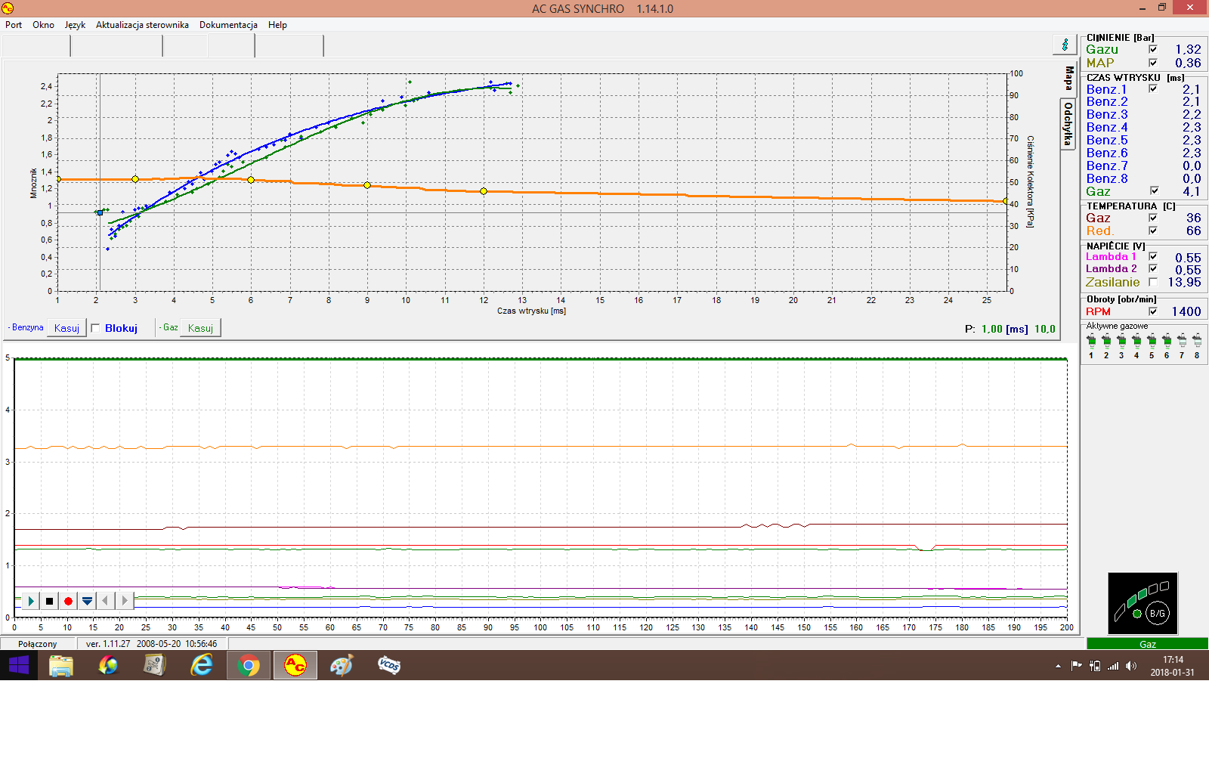Select yellow multiplier point at 3 ms
The image size is (1209, 780).
click(135, 179)
